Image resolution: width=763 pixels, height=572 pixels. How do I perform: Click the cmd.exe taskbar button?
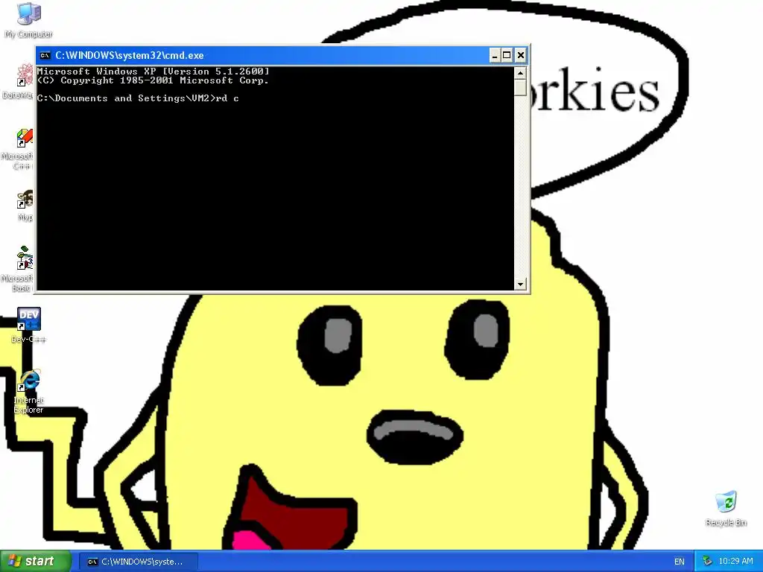coord(138,562)
